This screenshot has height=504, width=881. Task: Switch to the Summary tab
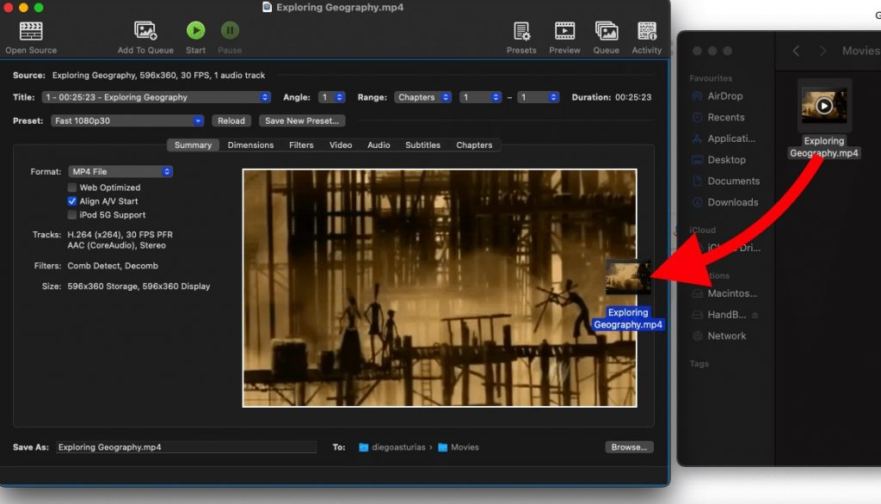pos(193,145)
